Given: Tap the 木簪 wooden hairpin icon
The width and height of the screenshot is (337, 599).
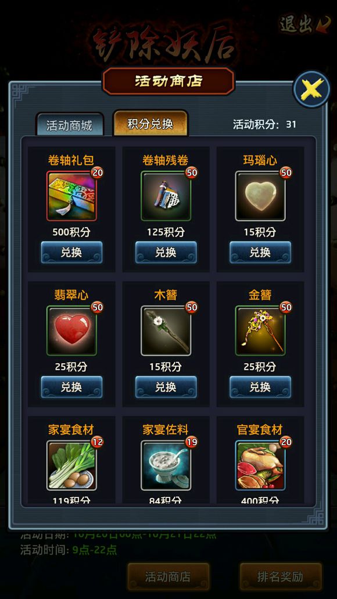Looking at the screenshot, I should (166, 331).
